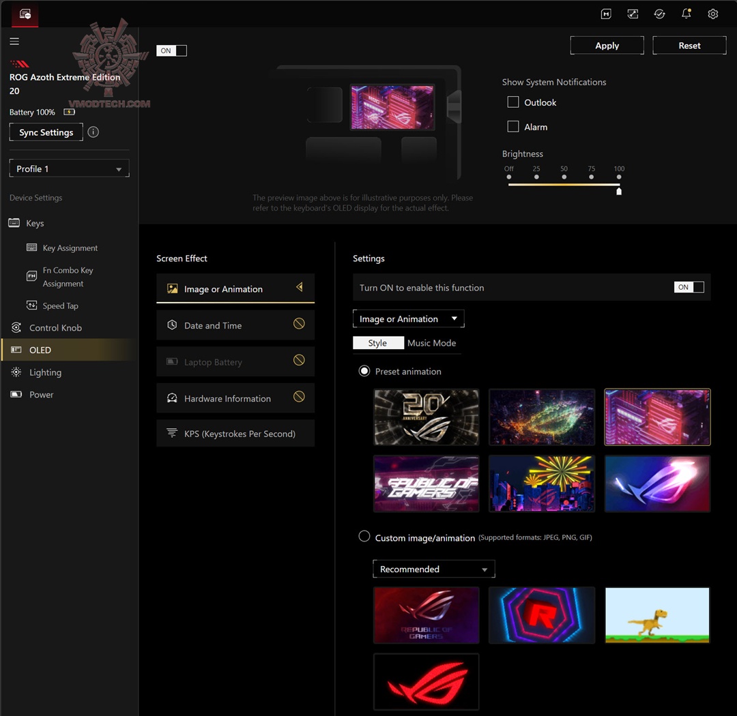Click the disabled mark on Hardware Information
737x716 pixels.
pyautogui.click(x=299, y=397)
